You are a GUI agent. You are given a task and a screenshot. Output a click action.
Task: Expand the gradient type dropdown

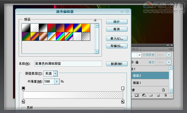pyautogui.click(x=55, y=73)
